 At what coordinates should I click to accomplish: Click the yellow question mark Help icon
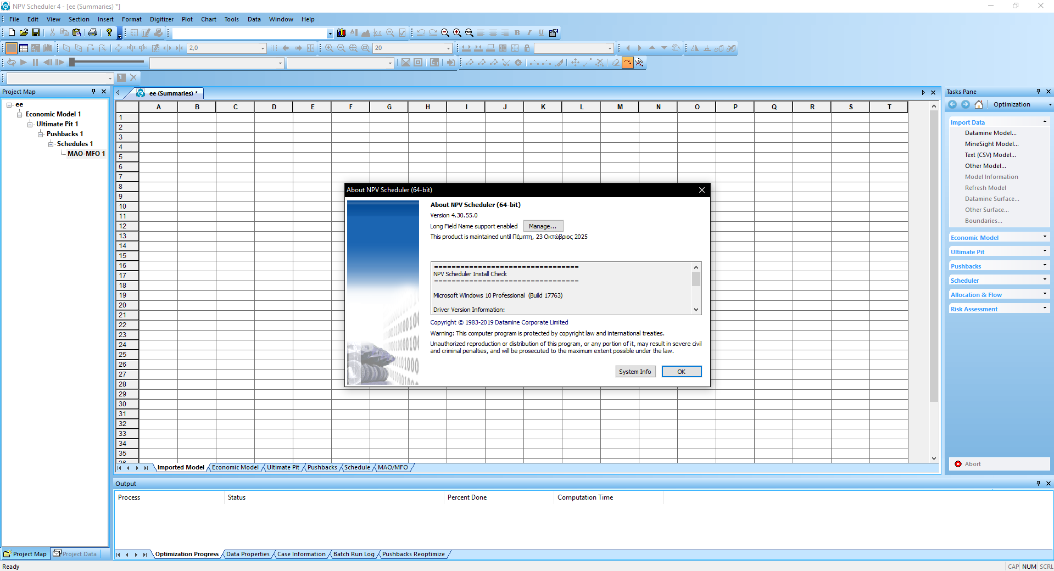[x=109, y=33]
